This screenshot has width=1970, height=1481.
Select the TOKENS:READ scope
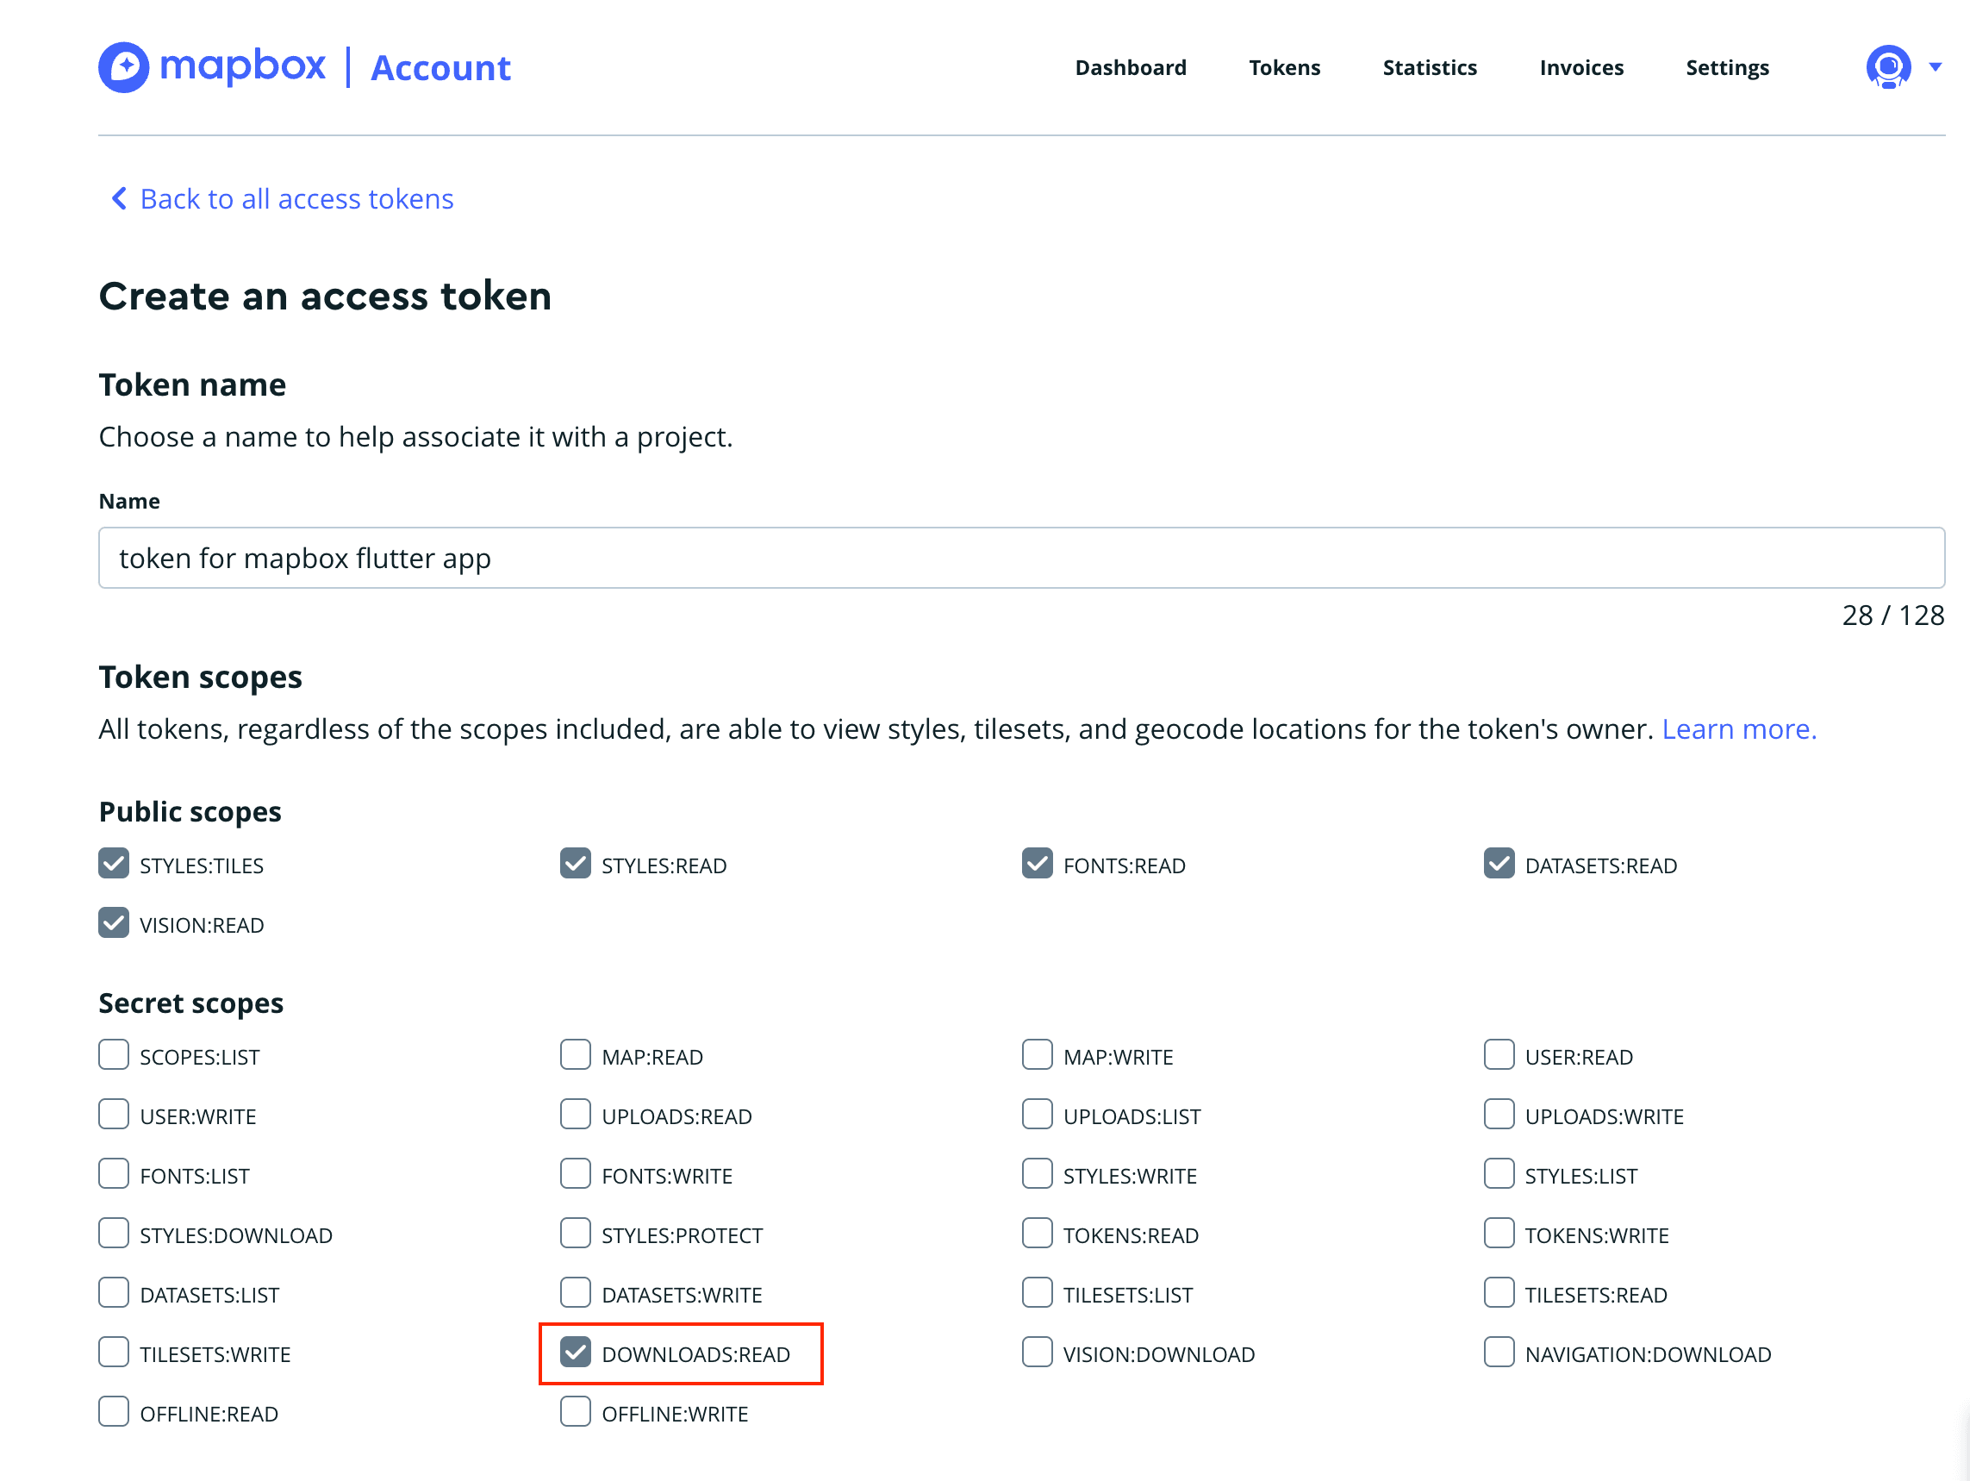click(x=1038, y=1234)
